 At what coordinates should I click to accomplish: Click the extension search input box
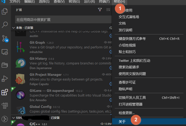pyautogui.click(x=62, y=19)
